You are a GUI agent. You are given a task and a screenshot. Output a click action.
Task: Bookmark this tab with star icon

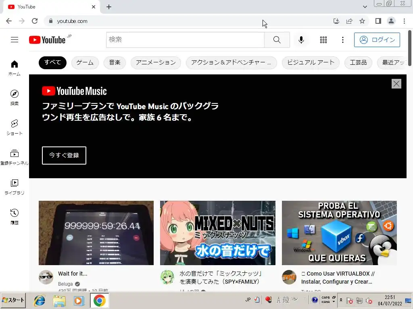click(362, 21)
